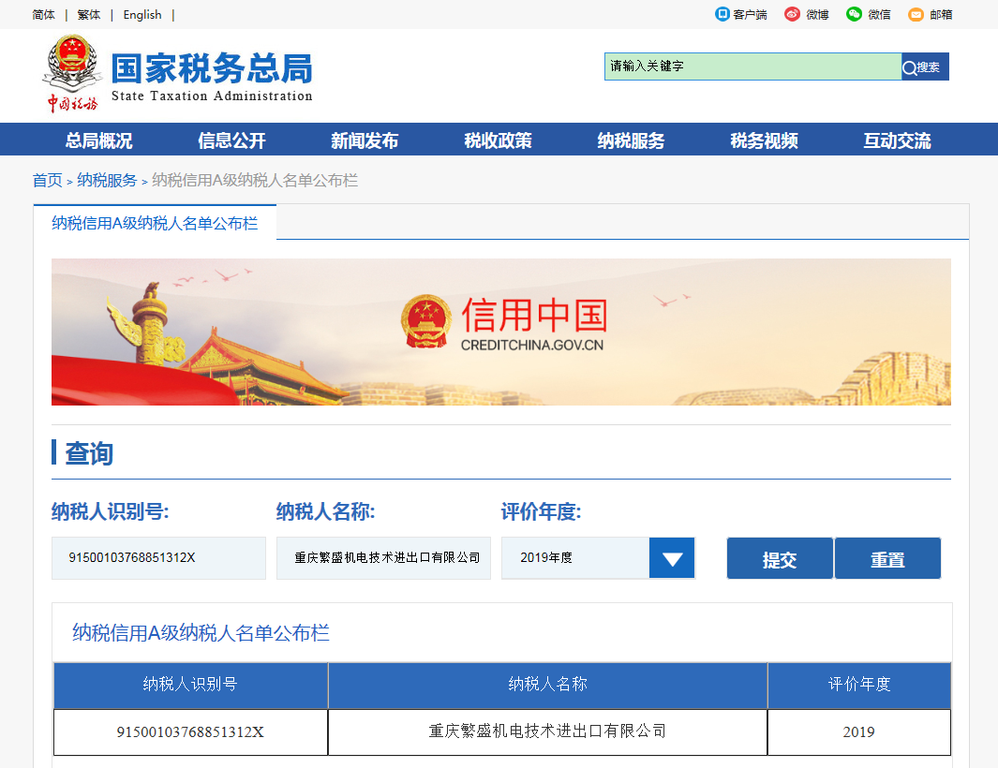998x768 pixels.
Task: Click the 重置 reset button
Action: (x=887, y=558)
